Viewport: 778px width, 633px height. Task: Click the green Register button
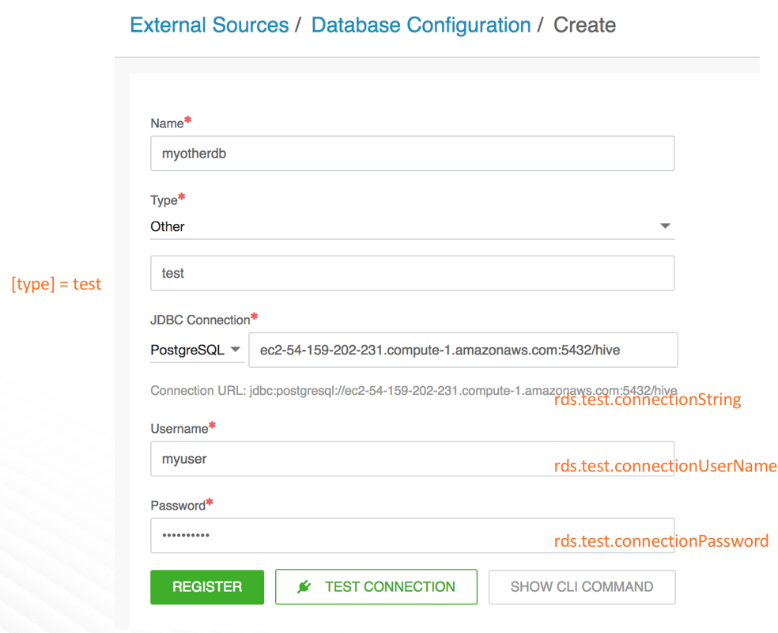tap(207, 587)
